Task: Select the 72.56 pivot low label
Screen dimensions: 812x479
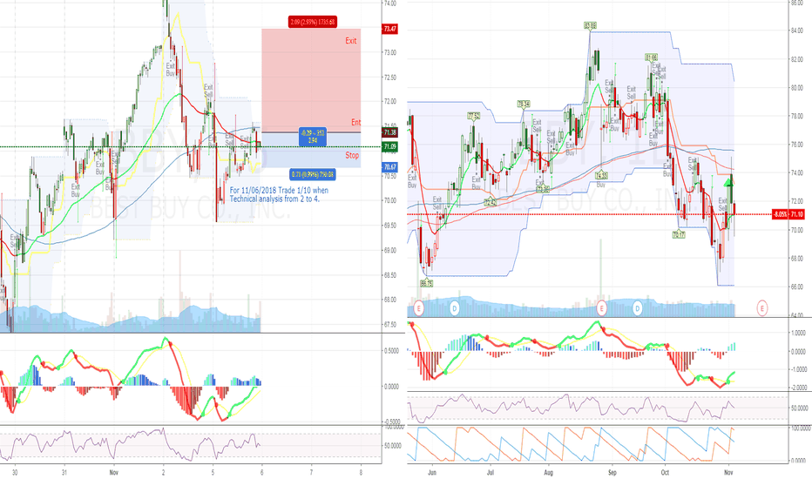Action: (x=543, y=190)
